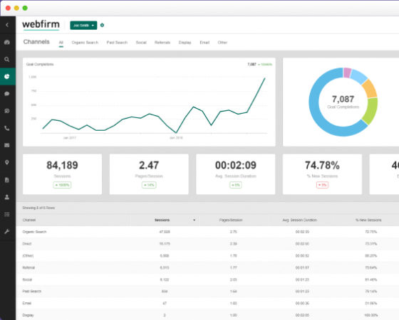Open the phone calls sidebar icon
The width and height of the screenshot is (399, 320).
tap(7, 128)
